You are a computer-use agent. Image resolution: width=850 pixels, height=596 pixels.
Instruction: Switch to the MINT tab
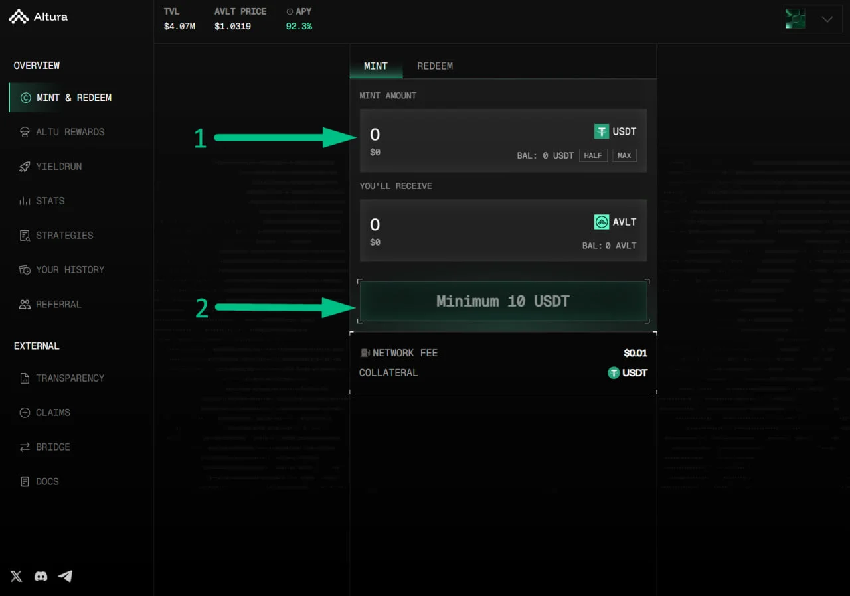[376, 66]
